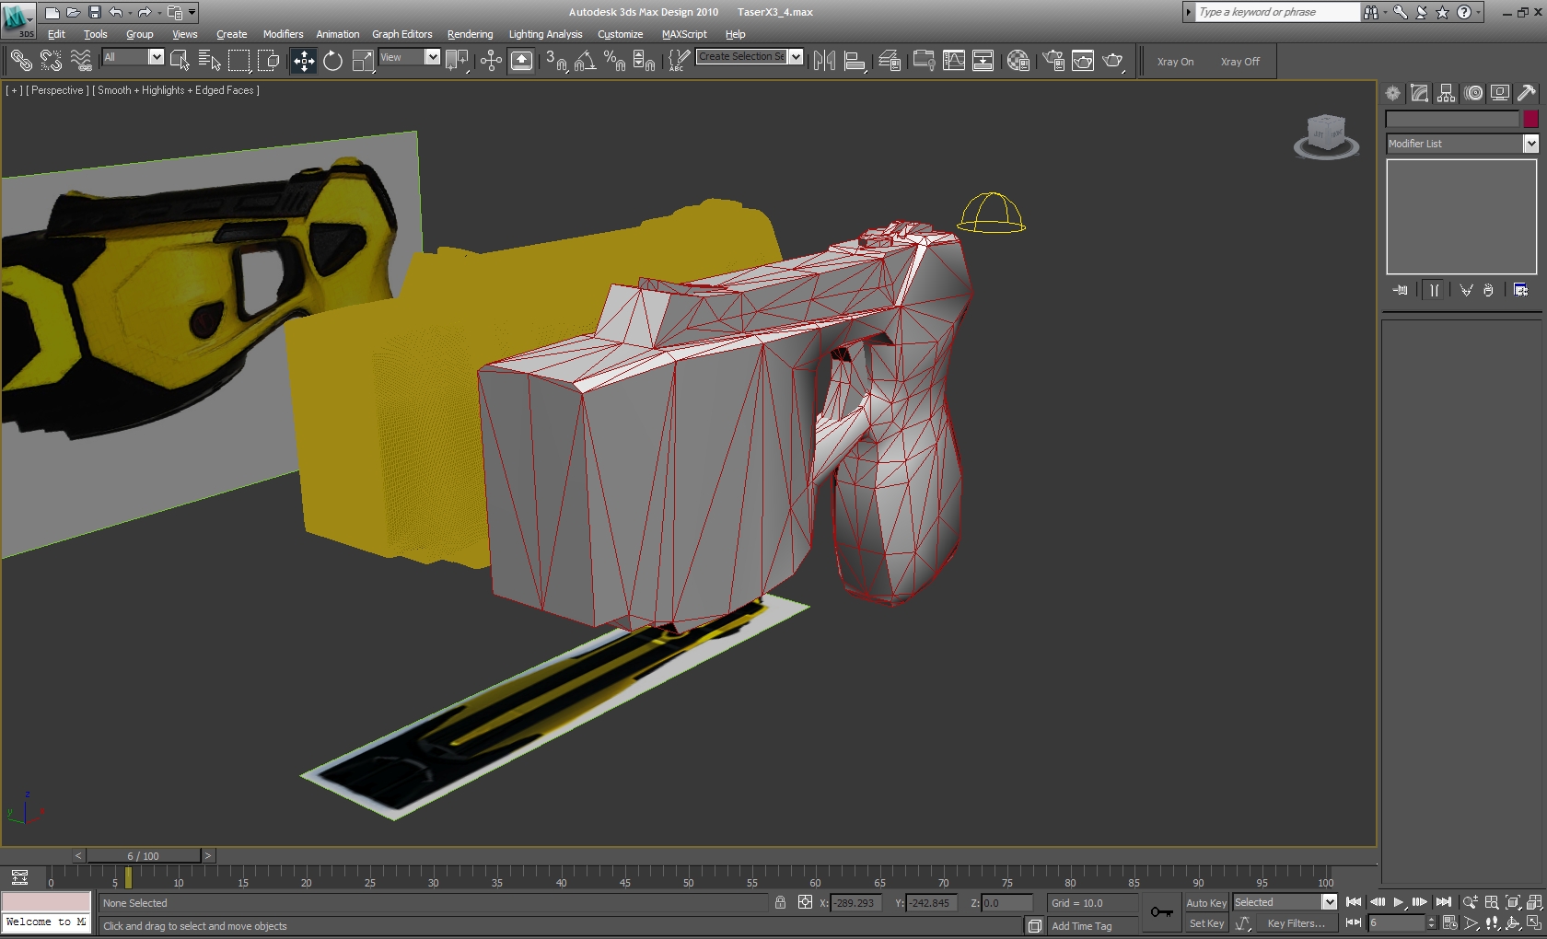
Task: Open the Modifiers menu
Action: click(283, 34)
